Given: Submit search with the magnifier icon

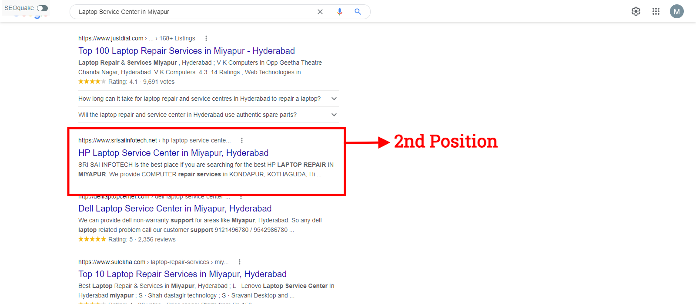Looking at the screenshot, I should point(358,12).
